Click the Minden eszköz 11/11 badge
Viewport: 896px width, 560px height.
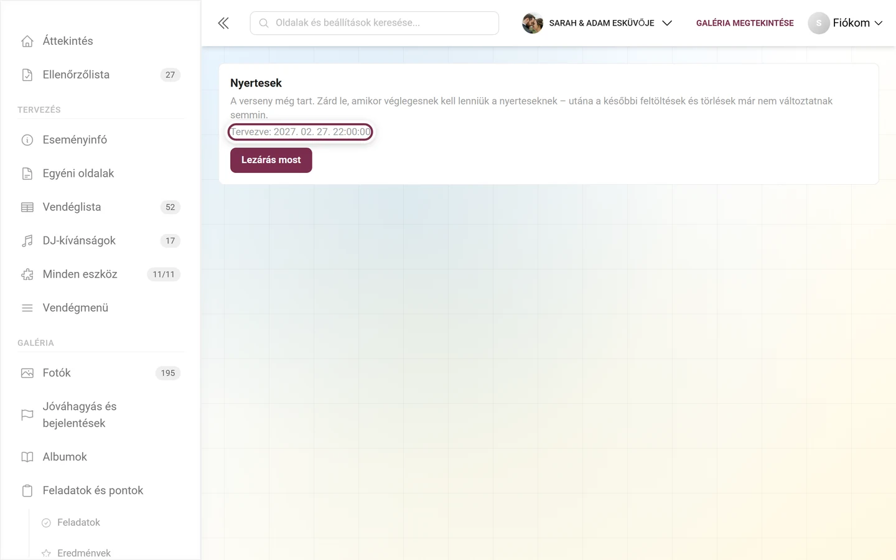click(164, 274)
